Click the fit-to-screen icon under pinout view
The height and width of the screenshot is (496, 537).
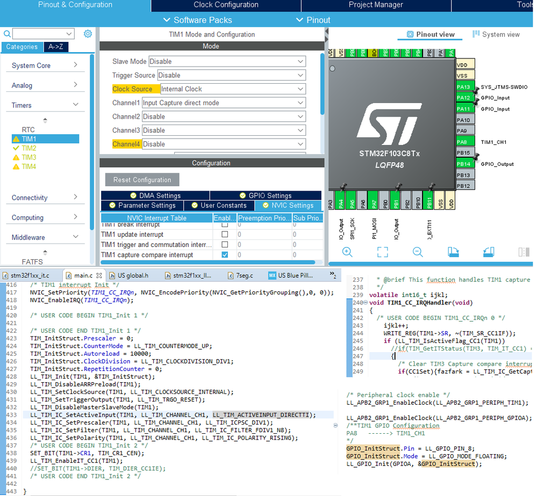click(x=383, y=252)
